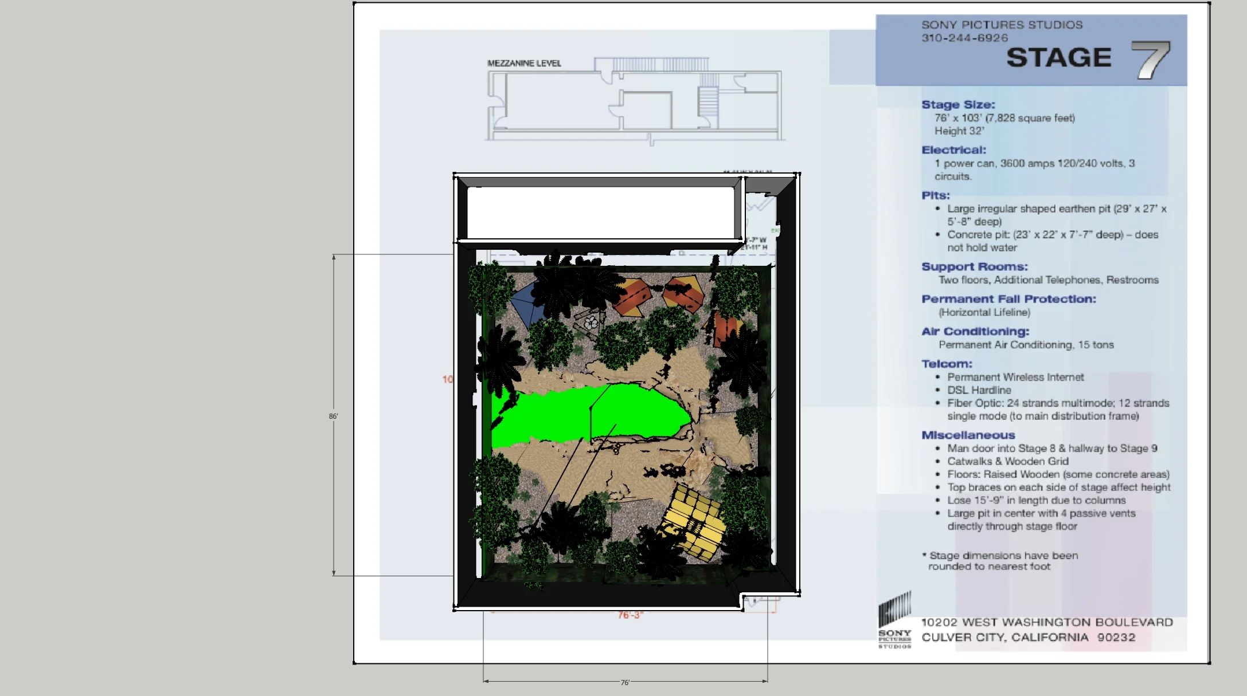
Task: Click the "Stage Size:" heading
Action: point(958,104)
